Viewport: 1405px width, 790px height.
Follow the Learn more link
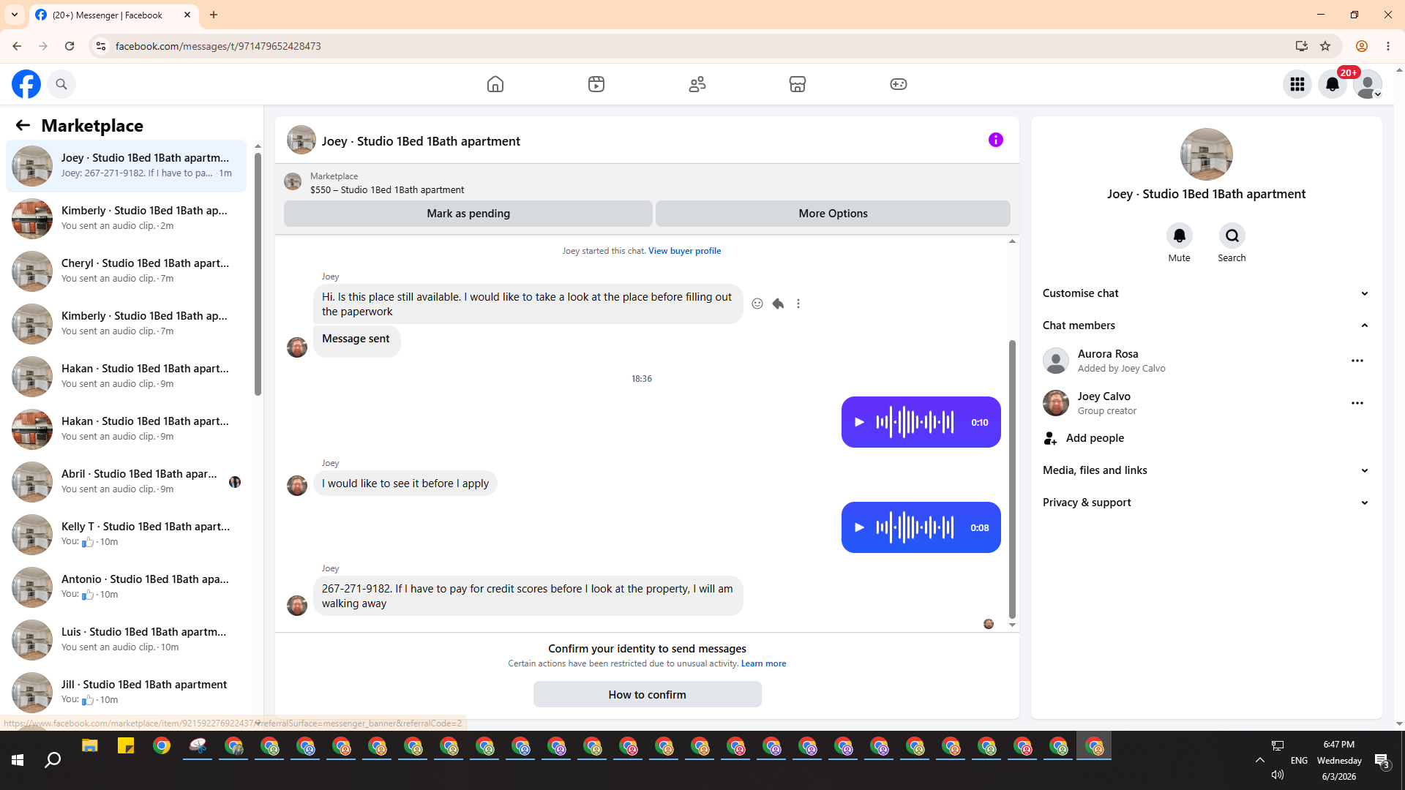[763, 663]
